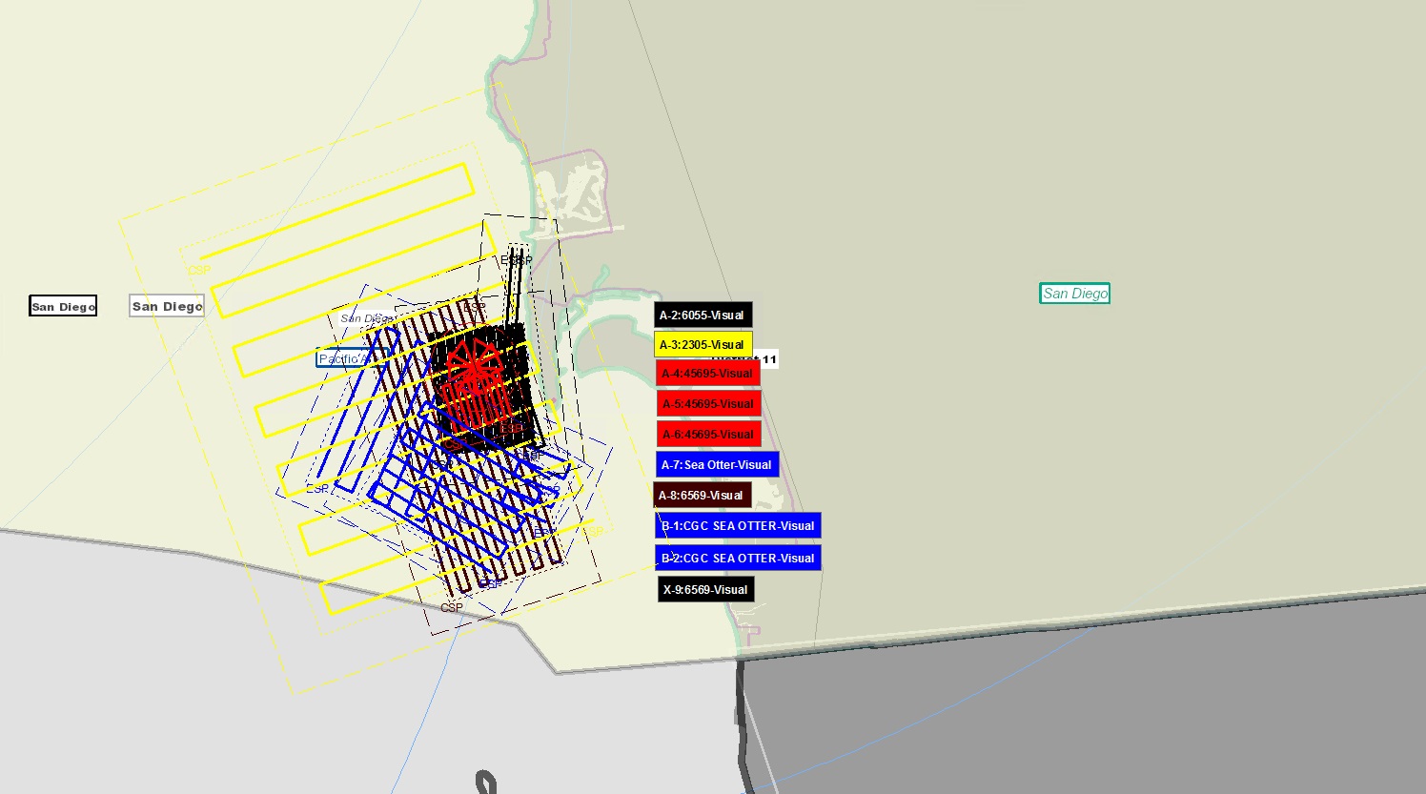
Task: Select the red A-4:45695-Visual sortie label
Action: click(708, 373)
